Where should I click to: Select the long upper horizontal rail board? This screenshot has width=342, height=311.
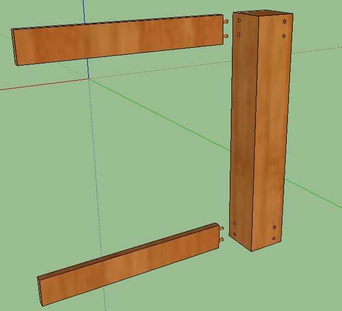point(118,40)
